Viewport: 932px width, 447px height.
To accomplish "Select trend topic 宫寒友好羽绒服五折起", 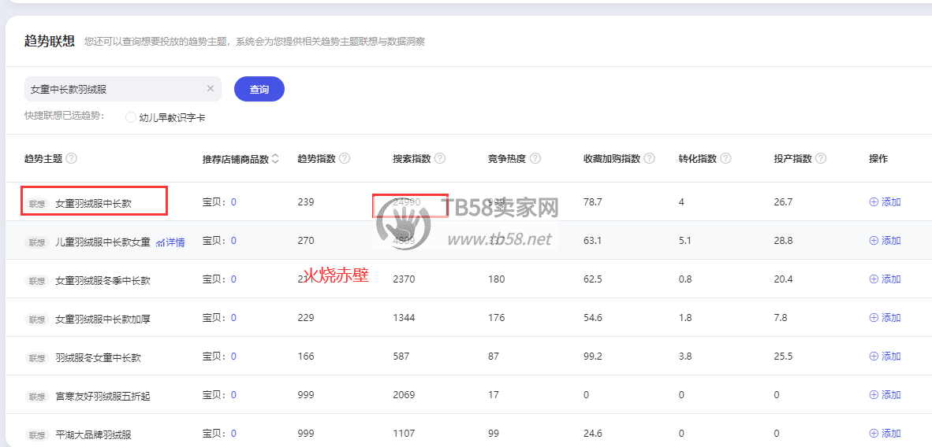I will (x=103, y=396).
